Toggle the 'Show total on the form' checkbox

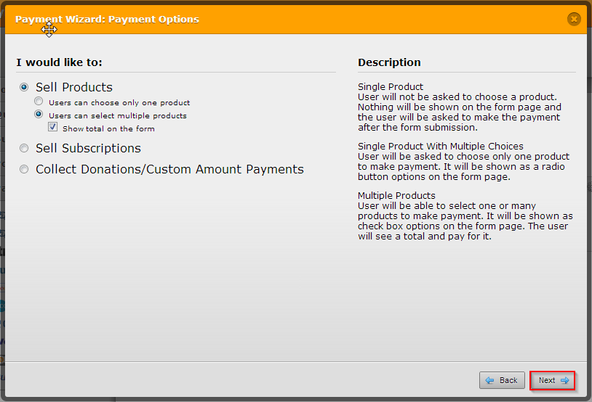pyautogui.click(x=52, y=127)
